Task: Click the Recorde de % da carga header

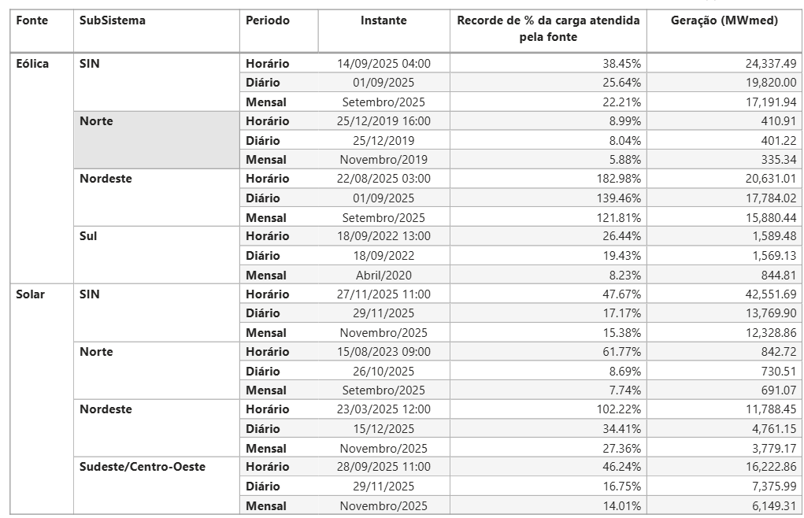Action: point(548,29)
